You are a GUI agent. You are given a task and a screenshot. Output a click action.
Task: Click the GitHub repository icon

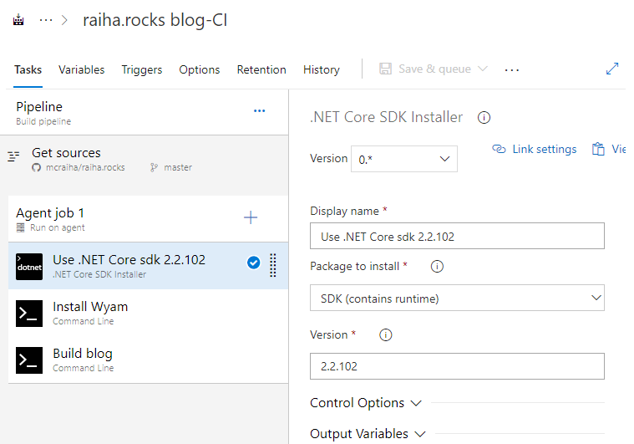coord(37,167)
